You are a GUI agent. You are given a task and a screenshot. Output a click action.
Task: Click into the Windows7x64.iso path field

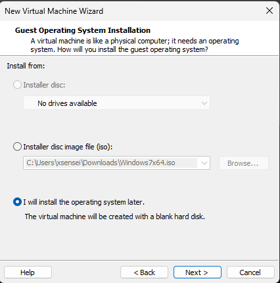(111, 163)
